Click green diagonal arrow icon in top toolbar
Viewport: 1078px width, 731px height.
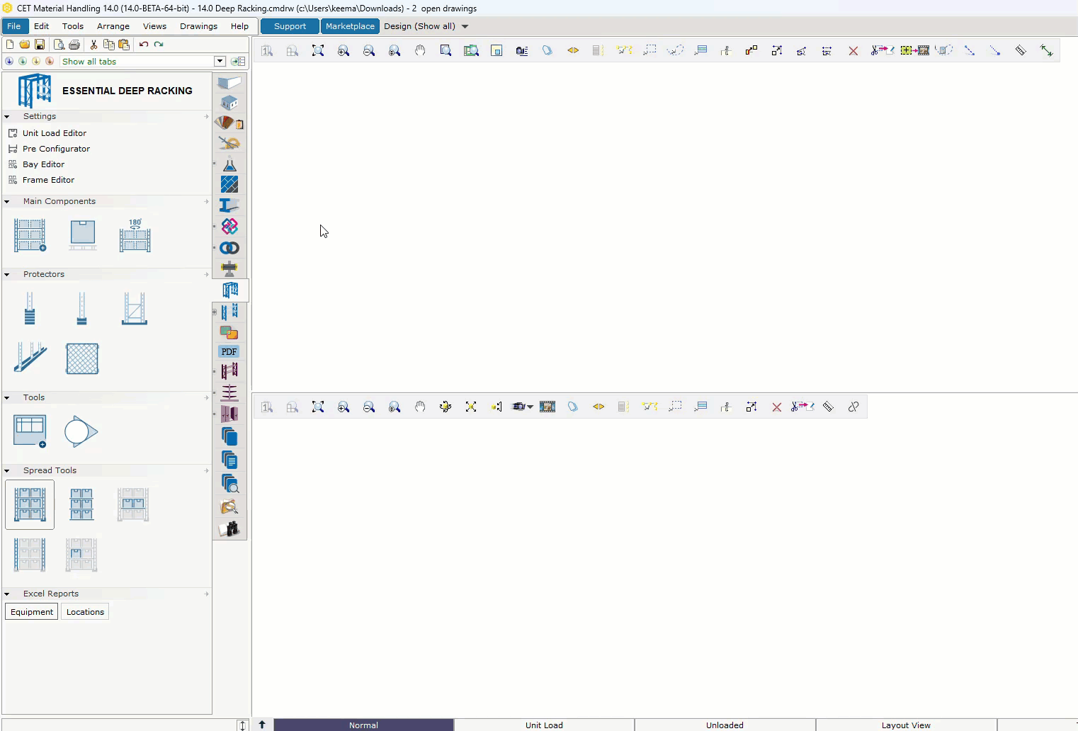point(1046,50)
